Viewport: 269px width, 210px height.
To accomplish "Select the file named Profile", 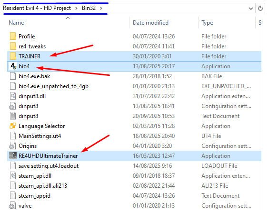I will point(27,37).
